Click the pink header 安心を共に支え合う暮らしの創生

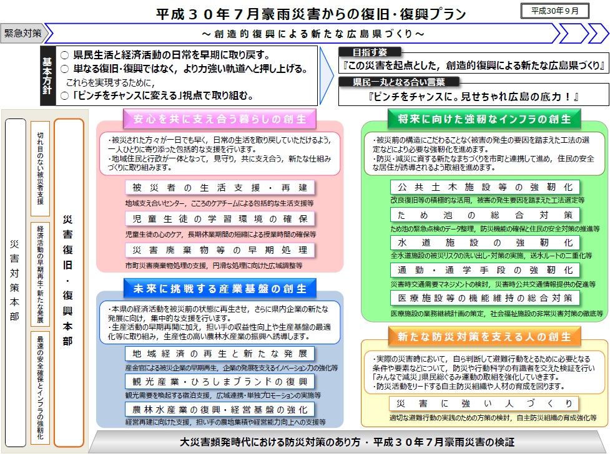coord(220,119)
